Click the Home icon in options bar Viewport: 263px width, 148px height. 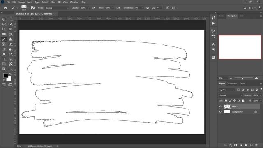coord(5,8)
